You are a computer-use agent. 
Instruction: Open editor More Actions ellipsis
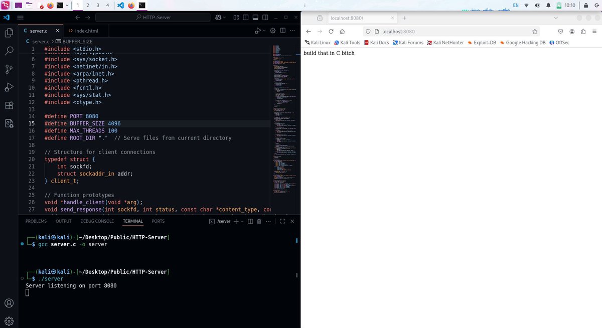coord(293,31)
